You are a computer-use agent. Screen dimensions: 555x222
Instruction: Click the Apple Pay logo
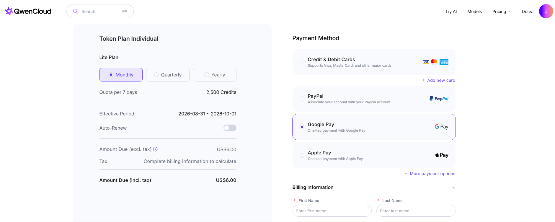tap(442, 155)
